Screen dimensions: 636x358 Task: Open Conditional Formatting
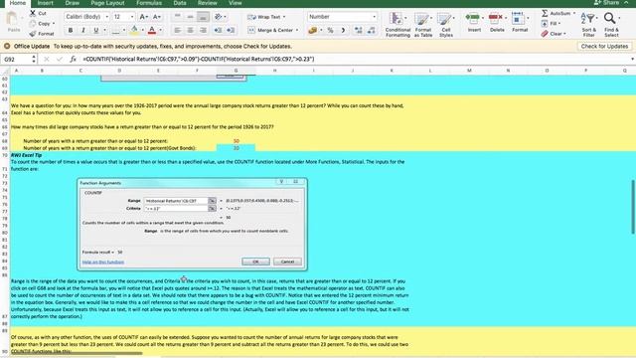[397, 25]
